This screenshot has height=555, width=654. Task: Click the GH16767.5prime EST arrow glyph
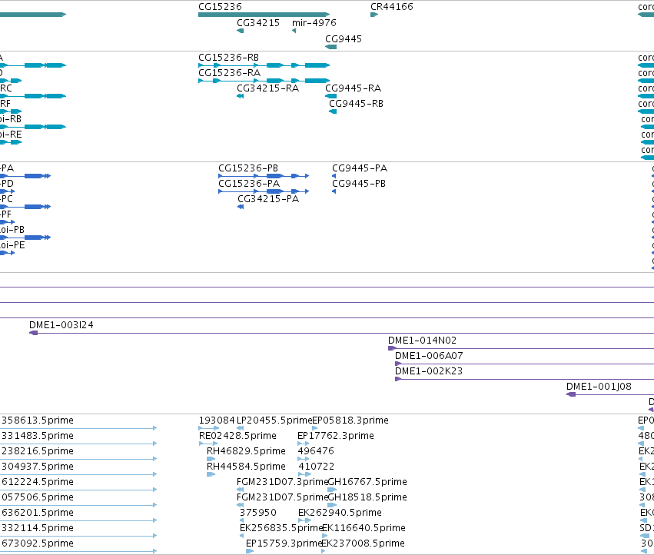pyautogui.click(x=332, y=490)
